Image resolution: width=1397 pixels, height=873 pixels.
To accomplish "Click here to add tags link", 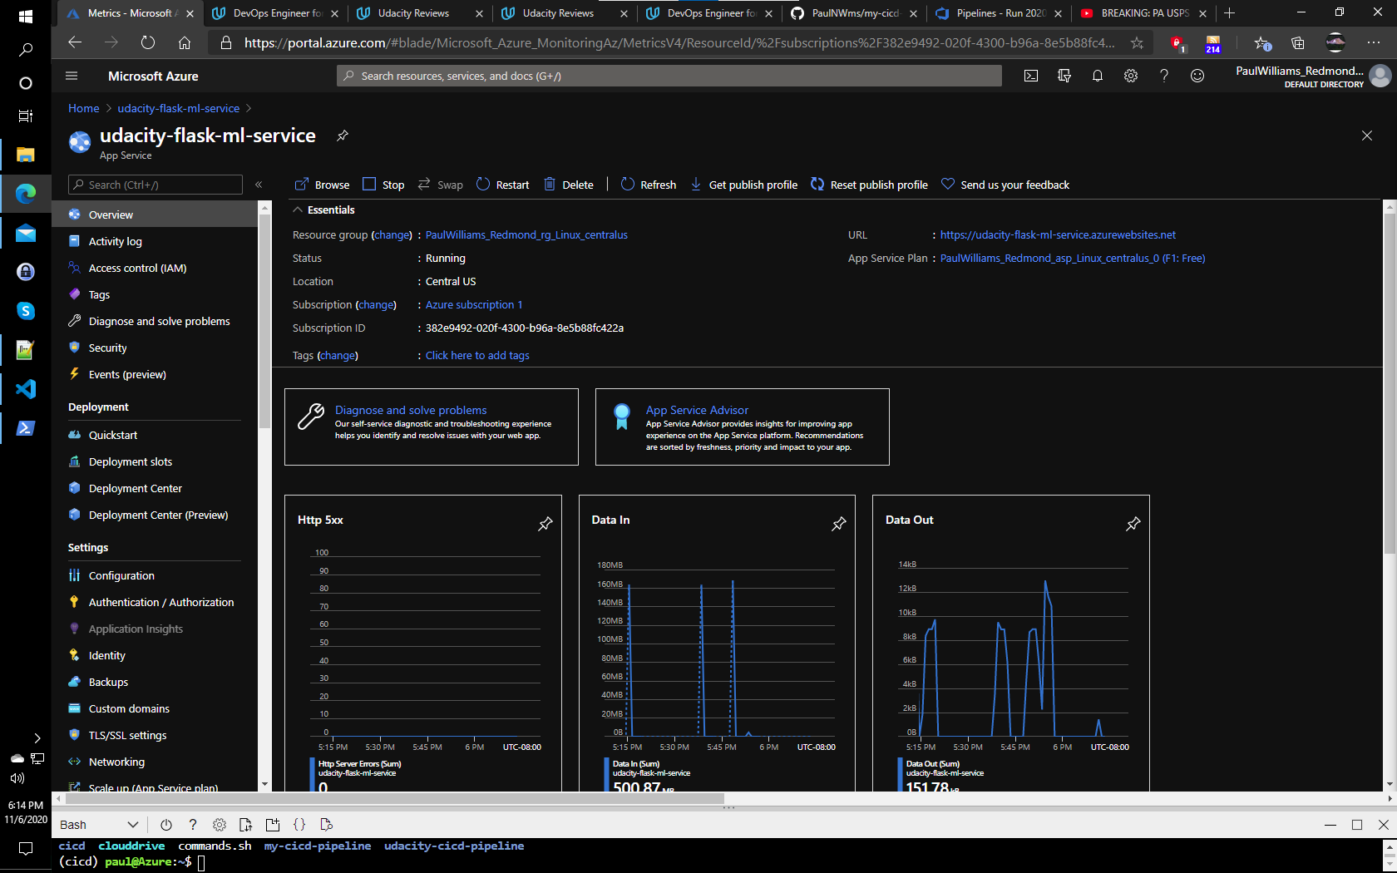I will (477, 355).
